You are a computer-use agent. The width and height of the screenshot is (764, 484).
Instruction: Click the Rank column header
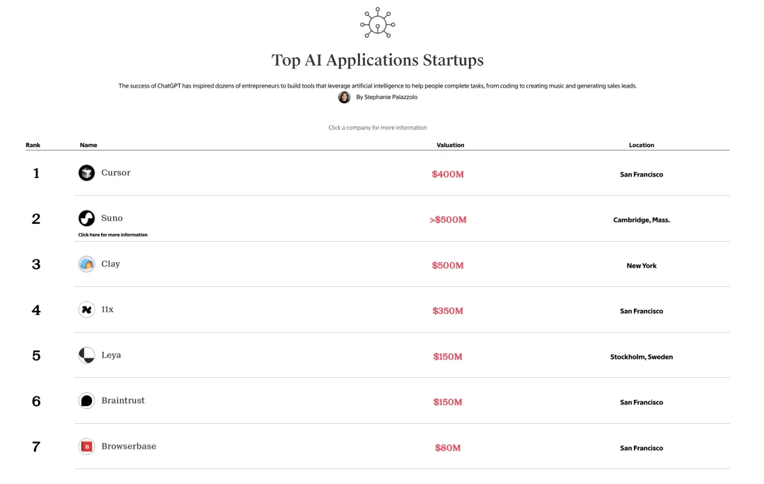click(33, 145)
